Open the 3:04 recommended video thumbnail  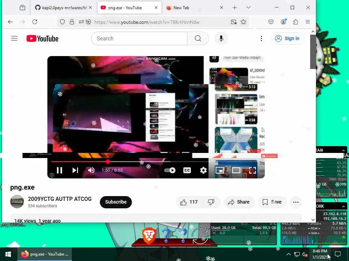[x=236, y=109]
